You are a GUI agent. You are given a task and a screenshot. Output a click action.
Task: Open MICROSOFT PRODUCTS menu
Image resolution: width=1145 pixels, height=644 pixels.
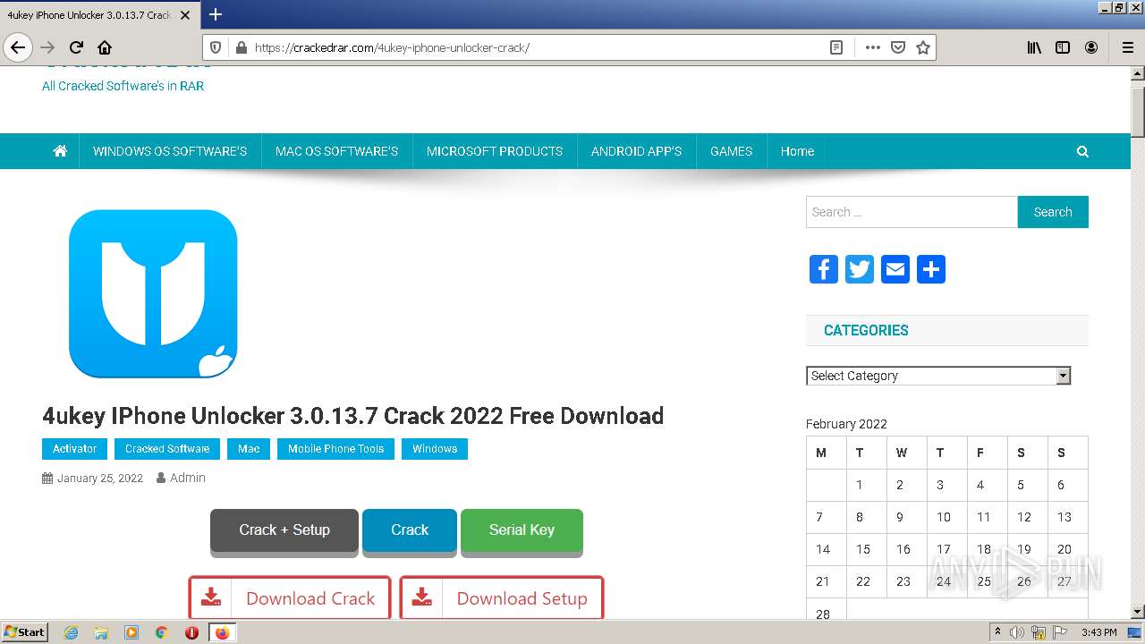click(x=495, y=151)
